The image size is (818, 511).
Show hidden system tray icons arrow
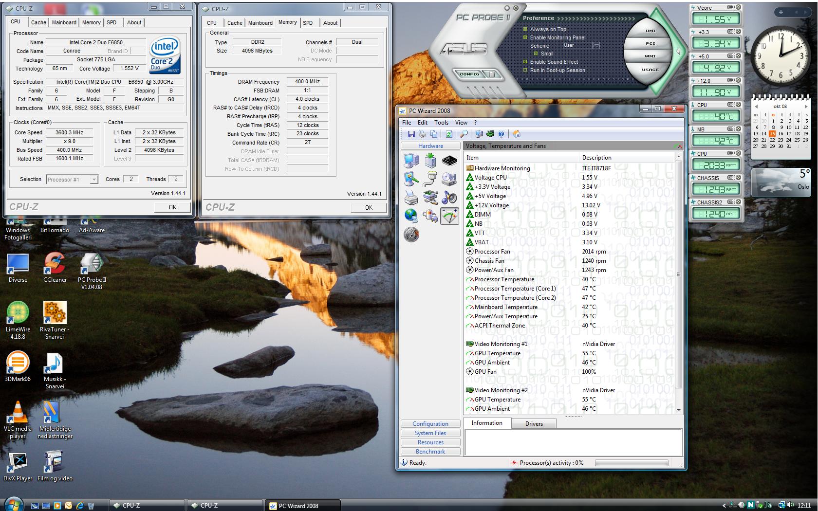pos(724,505)
